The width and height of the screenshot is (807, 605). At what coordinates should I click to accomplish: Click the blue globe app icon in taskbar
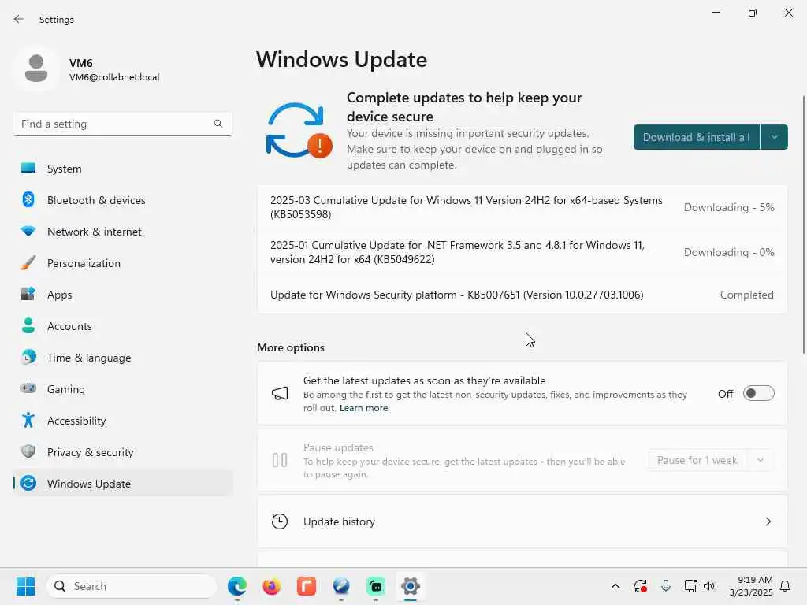(x=340, y=586)
